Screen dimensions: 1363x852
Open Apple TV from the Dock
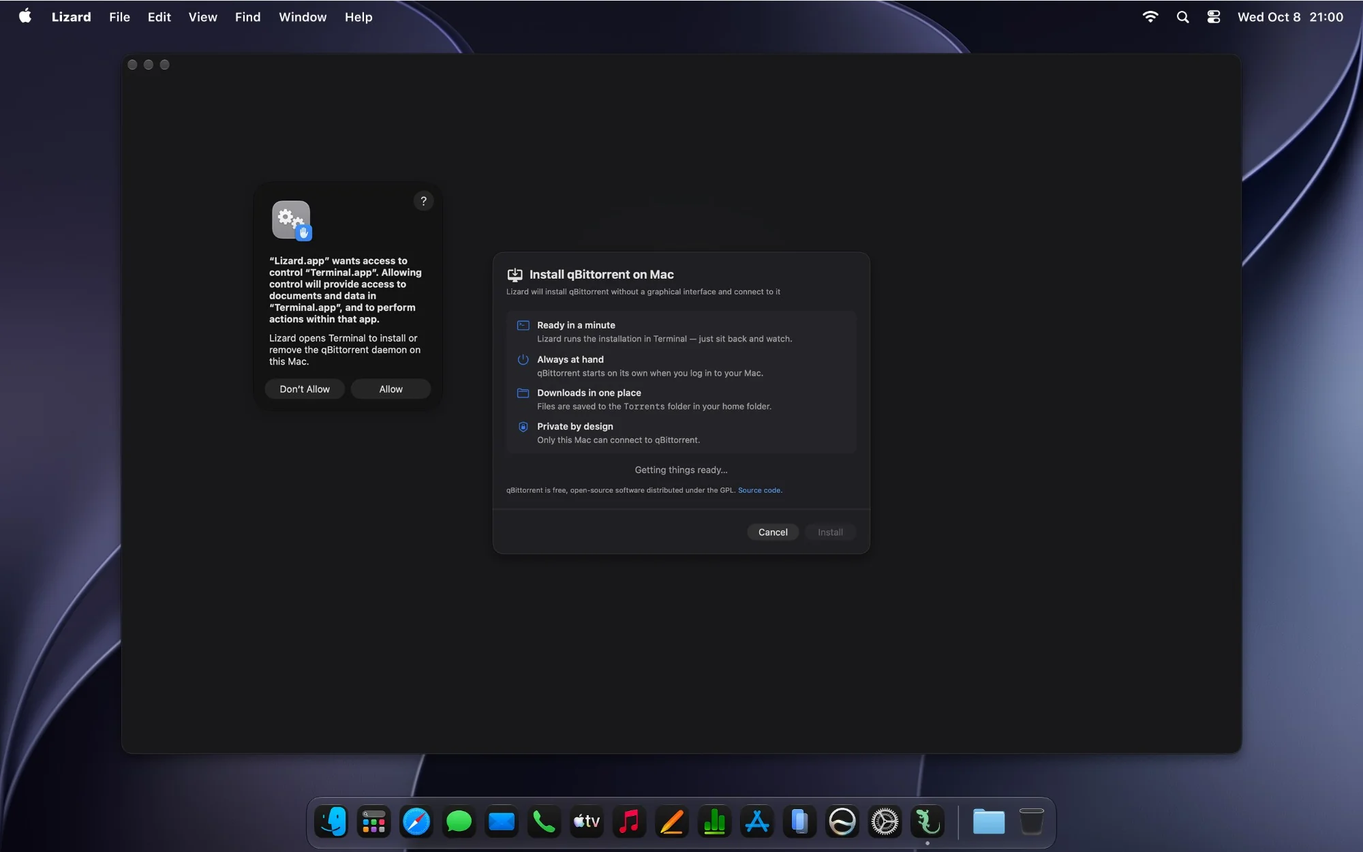(x=587, y=821)
